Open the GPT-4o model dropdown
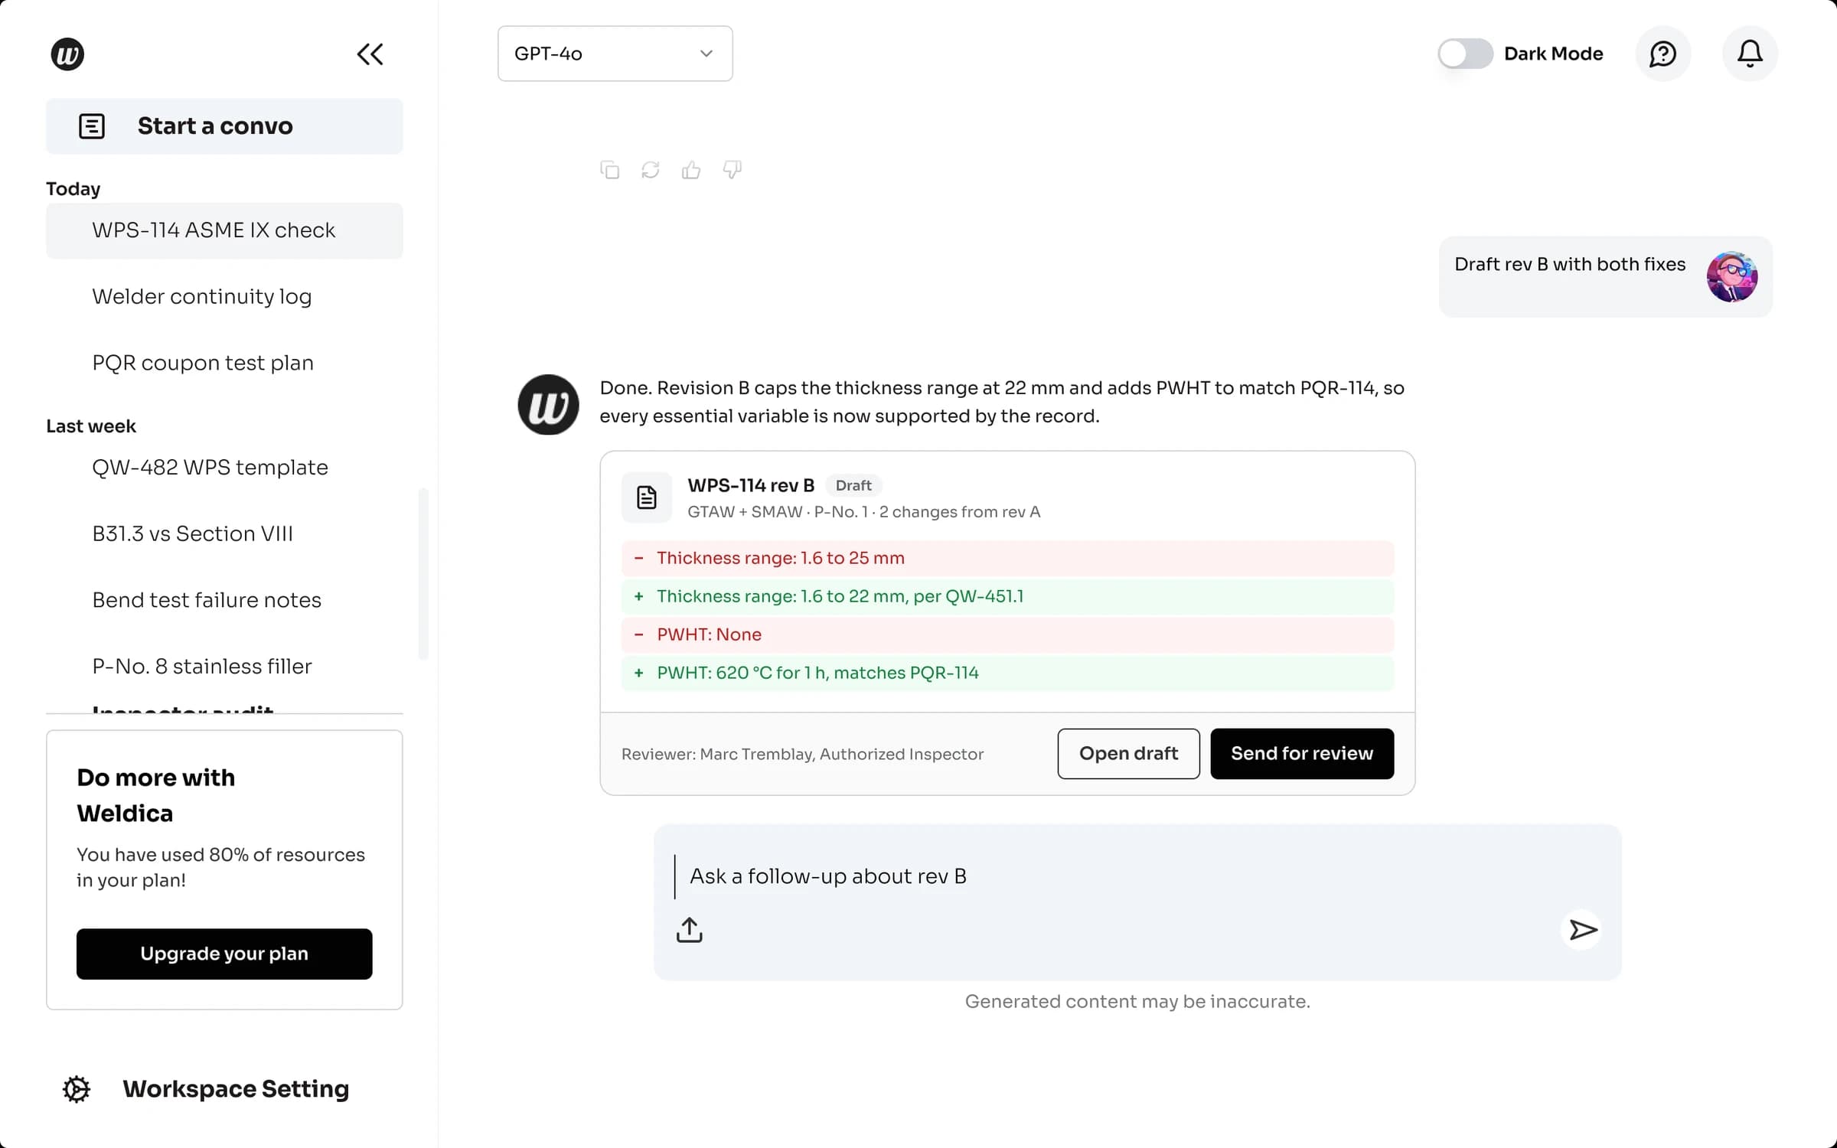Viewport: 1837px width, 1148px height. coord(615,54)
